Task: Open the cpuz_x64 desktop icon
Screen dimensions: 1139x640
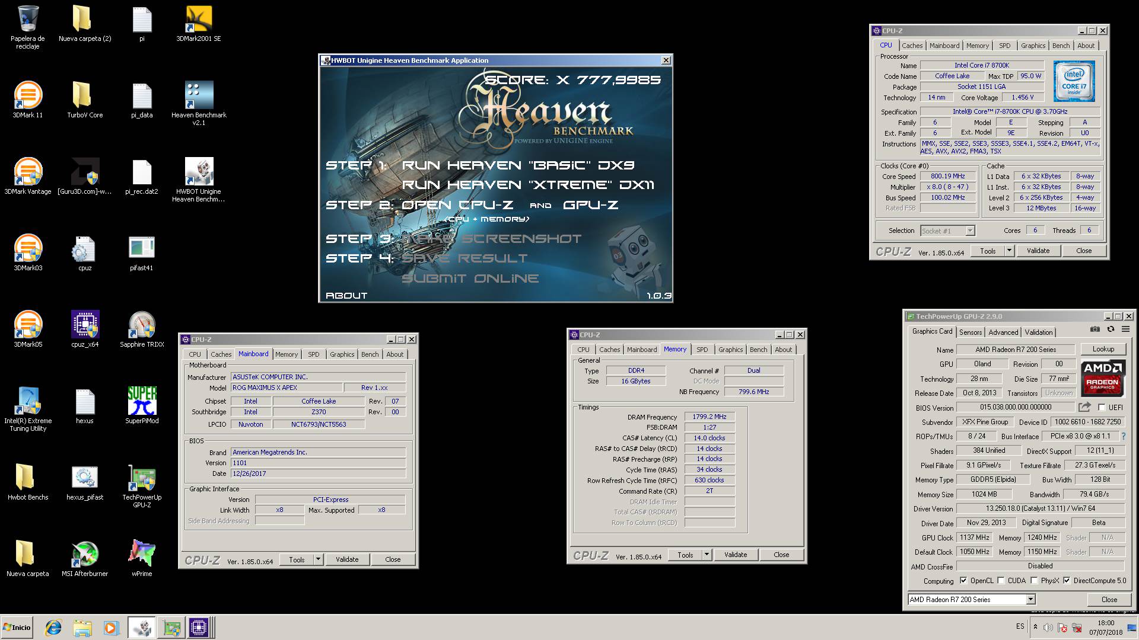Action: [85, 329]
